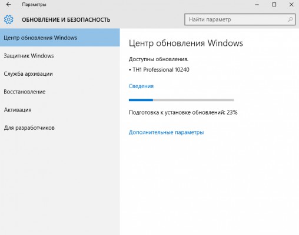Click the search magnifier icon
This screenshot has width=299, height=235.
click(290, 19)
